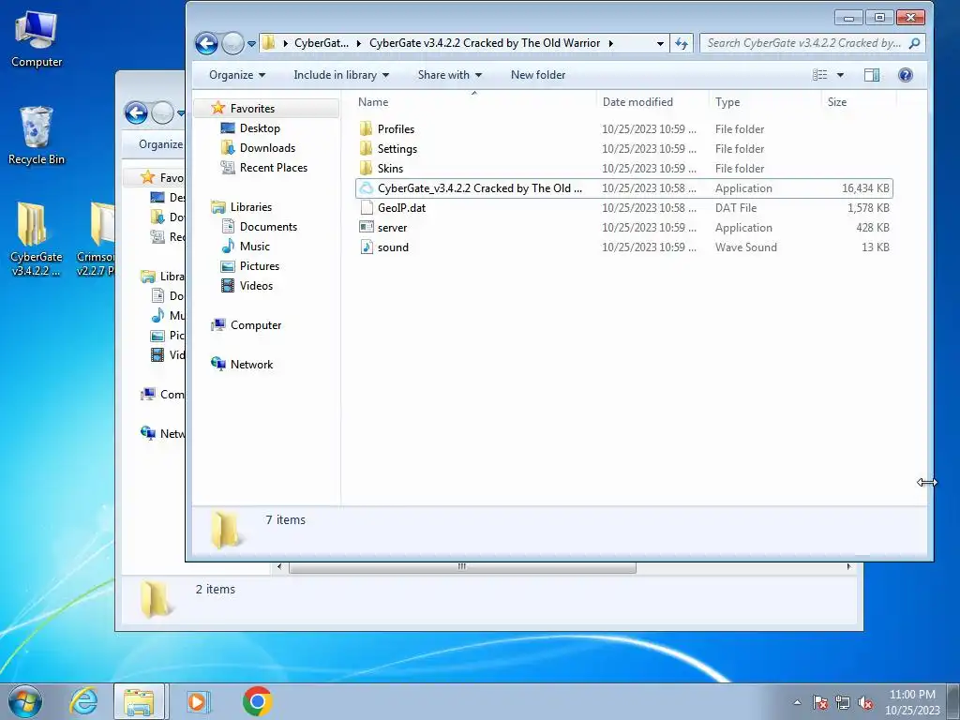Click the Forward arrow in the front Explorer window
The image size is (960, 720).
coord(232,43)
